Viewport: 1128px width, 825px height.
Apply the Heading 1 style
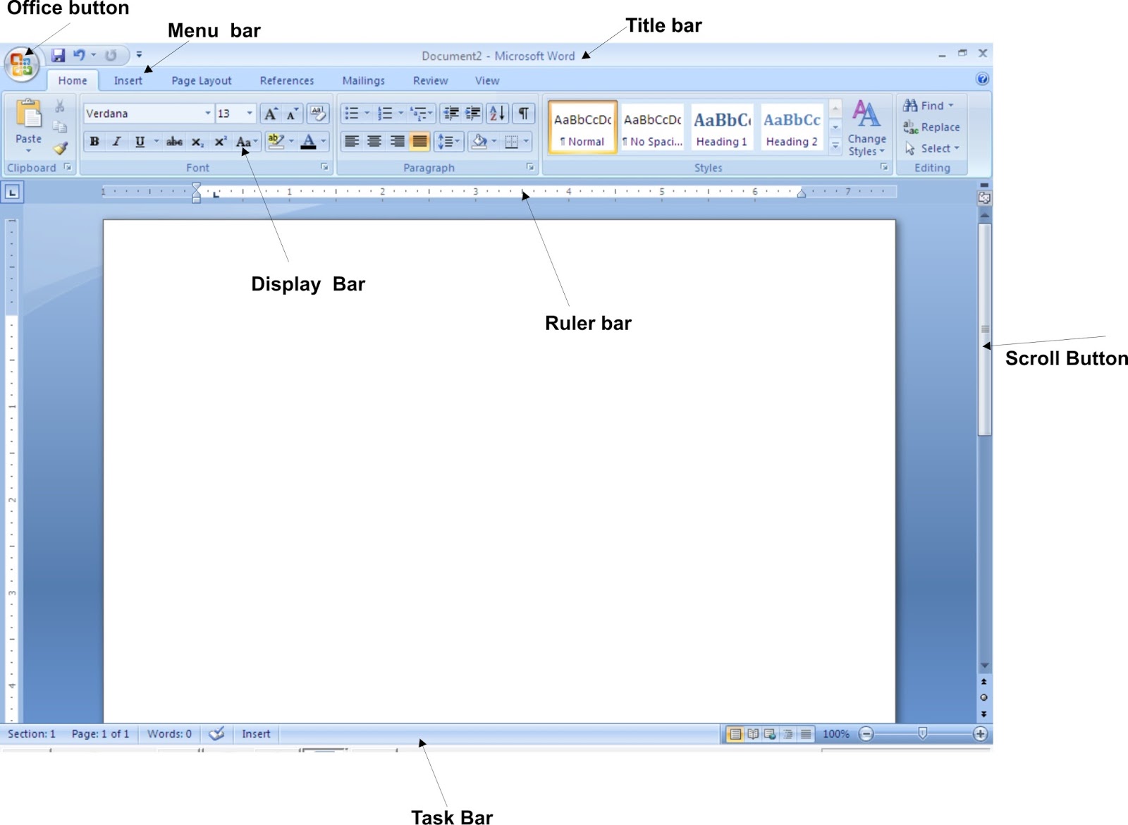point(722,127)
